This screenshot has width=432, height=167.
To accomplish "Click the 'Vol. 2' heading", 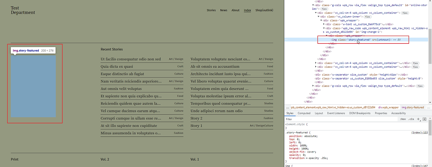I will point(105,159).
